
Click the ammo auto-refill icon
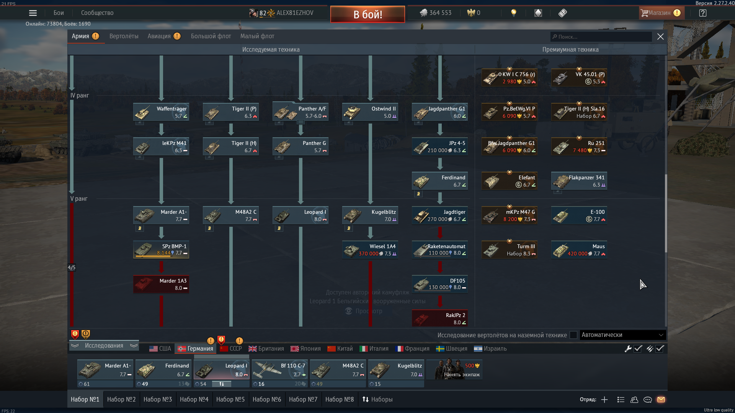[x=650, y=349]
